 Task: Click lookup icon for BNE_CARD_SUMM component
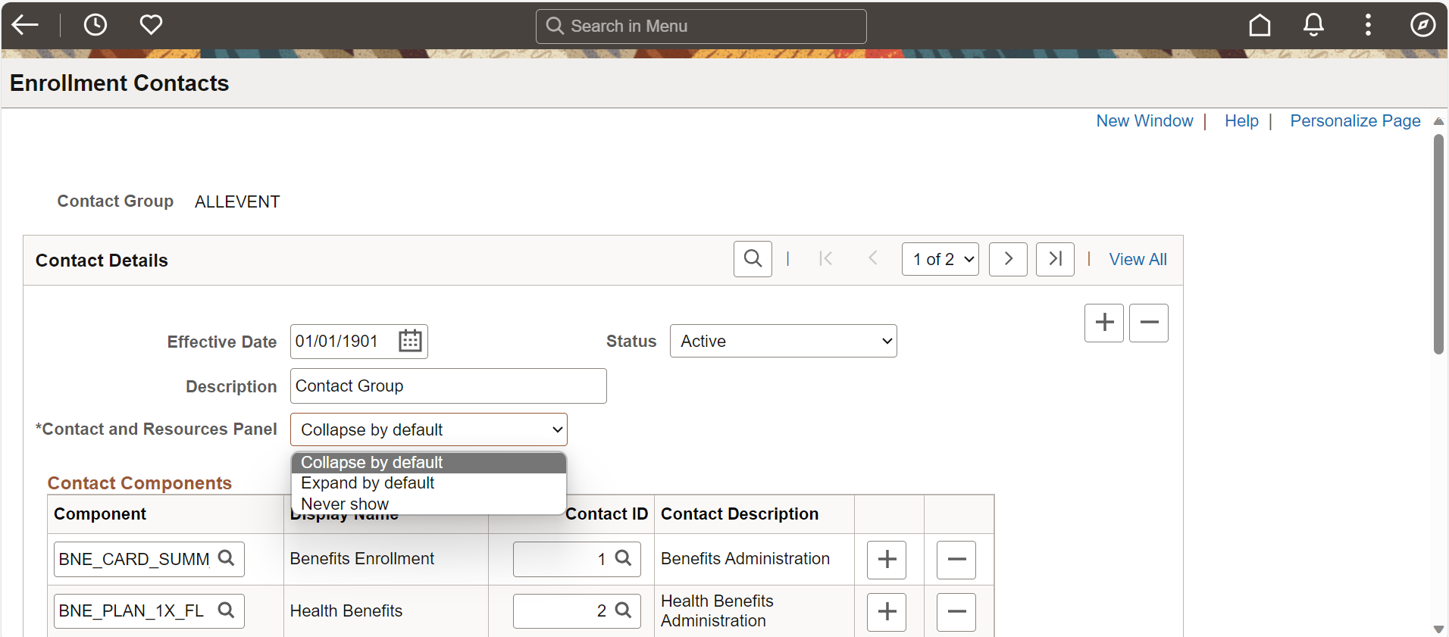[226, 558]
